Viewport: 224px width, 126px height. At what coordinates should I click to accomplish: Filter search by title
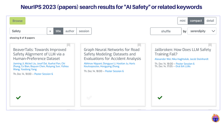(58, 31)
